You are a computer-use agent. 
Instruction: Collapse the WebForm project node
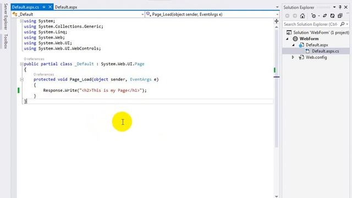click(287, 39)
